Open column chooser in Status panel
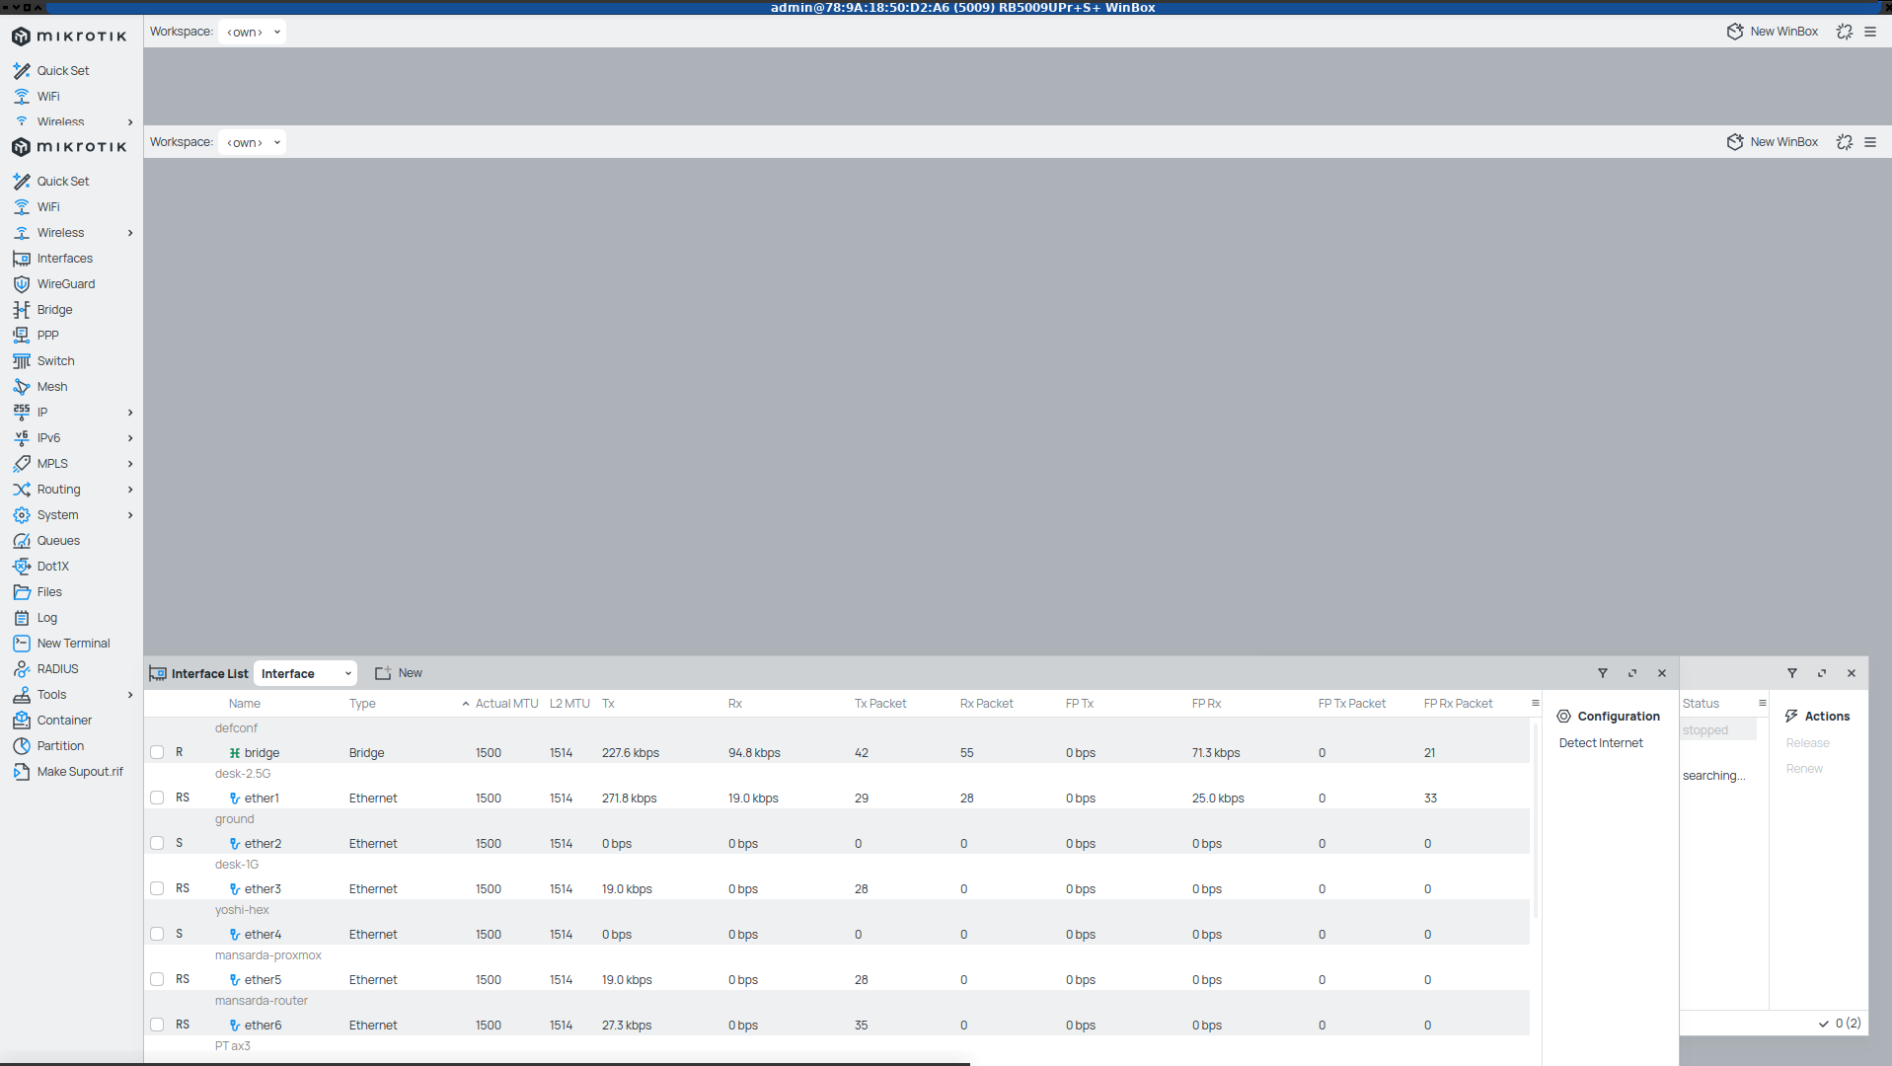The width and height of the screenshot is (1892, 1066). [1762, 704]
